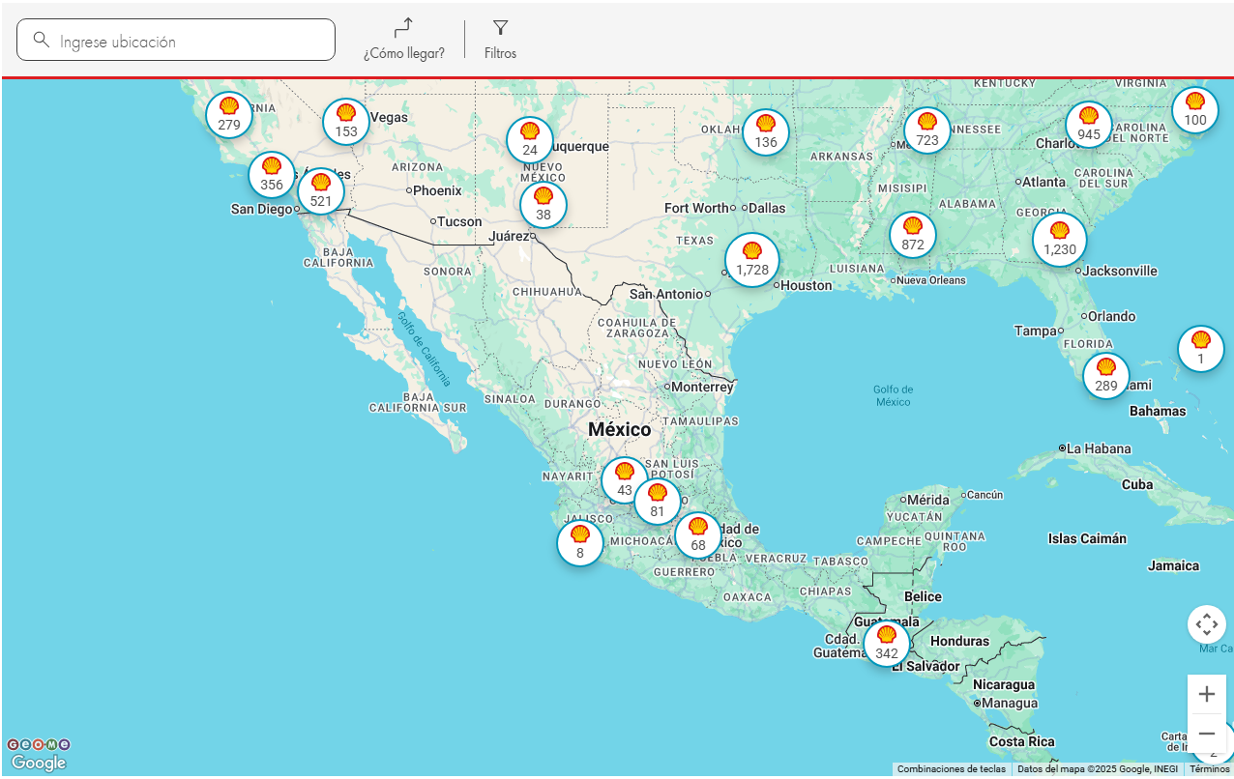Zoom in with the plus button
This screenshot has width=1234, height=779.
click(1207, 694)
